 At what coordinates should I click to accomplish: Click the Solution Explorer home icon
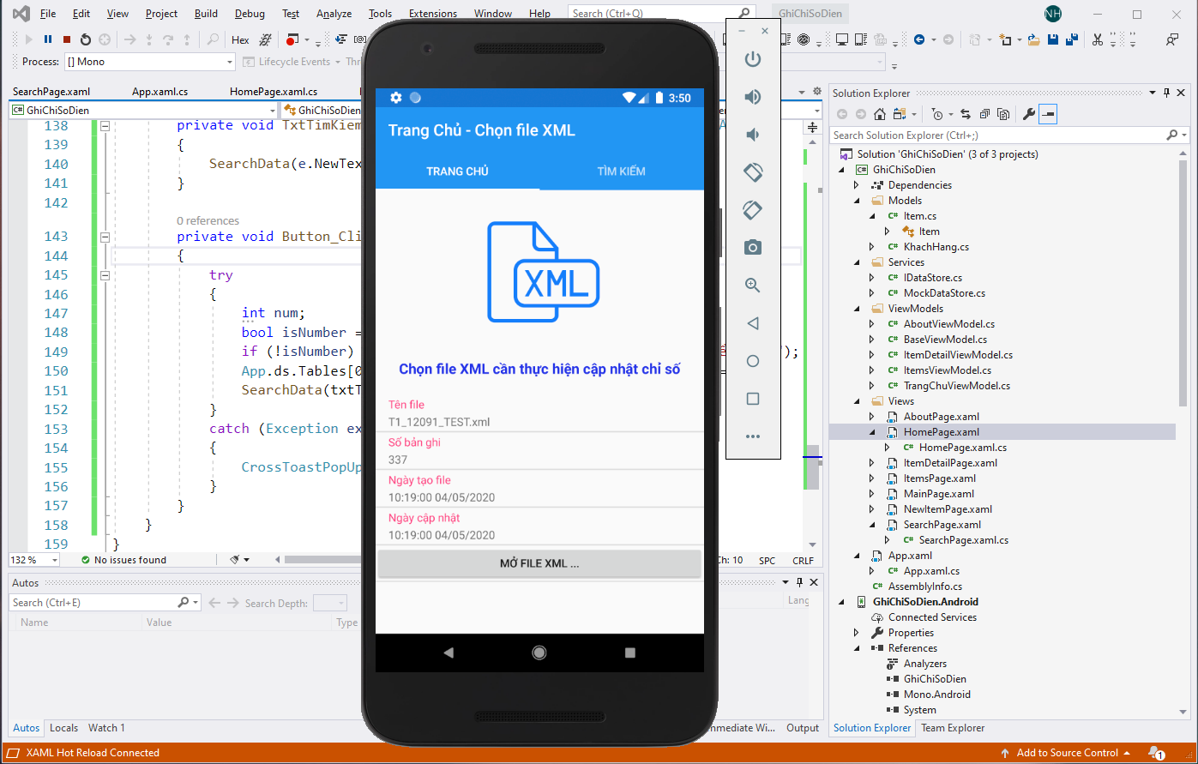pos(879,114)
